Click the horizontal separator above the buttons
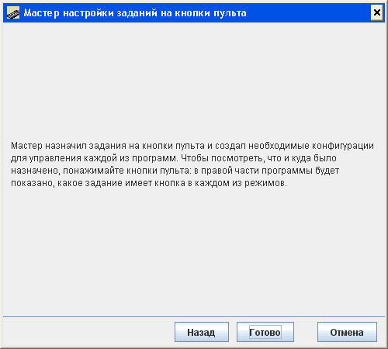 click(194, 316)
